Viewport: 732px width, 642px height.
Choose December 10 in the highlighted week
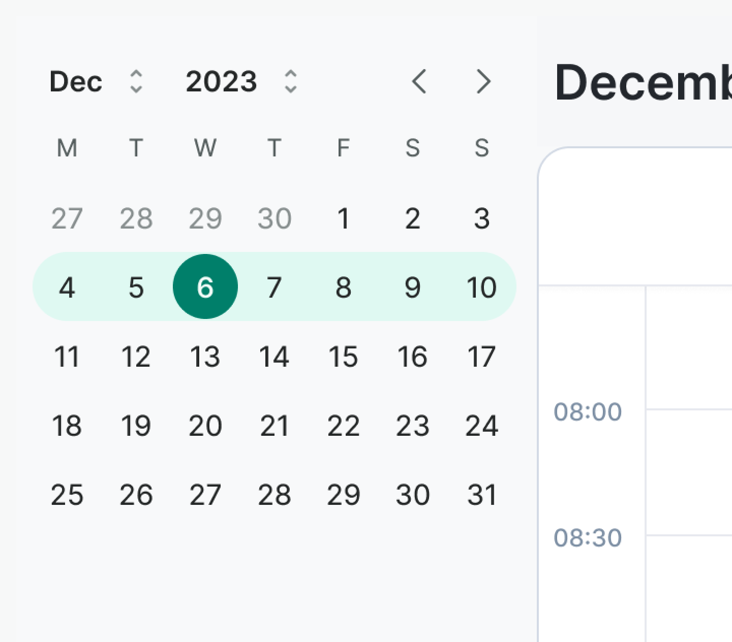[481, 287]
